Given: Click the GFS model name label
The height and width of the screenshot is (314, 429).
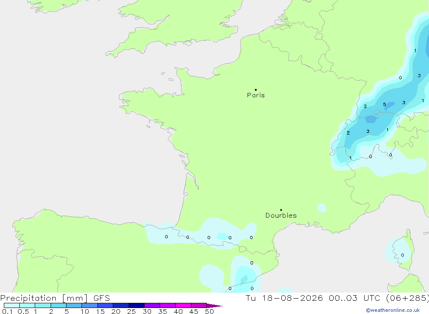Looking at the screenshot, I should (102, 298).
